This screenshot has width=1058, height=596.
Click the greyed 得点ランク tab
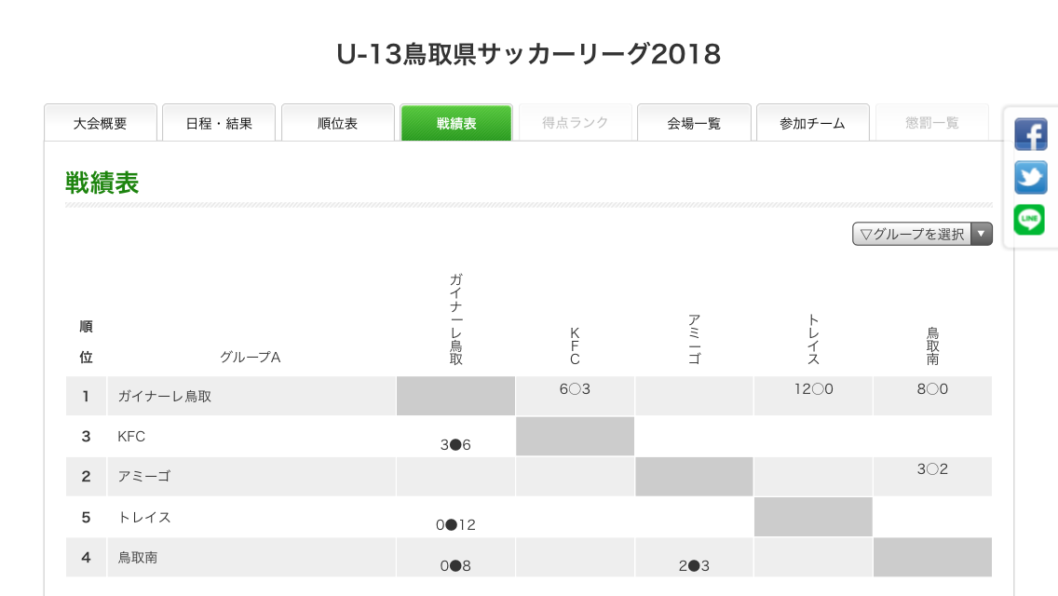(x=576, y=123)
